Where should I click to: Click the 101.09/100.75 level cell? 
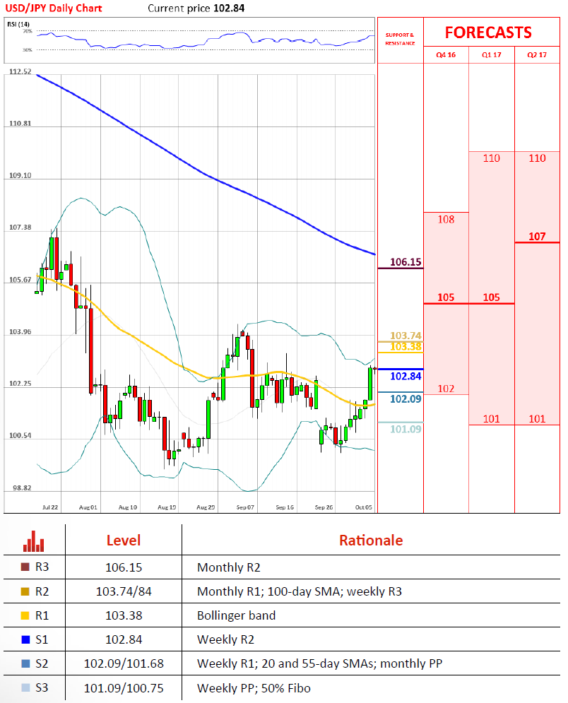124,687
